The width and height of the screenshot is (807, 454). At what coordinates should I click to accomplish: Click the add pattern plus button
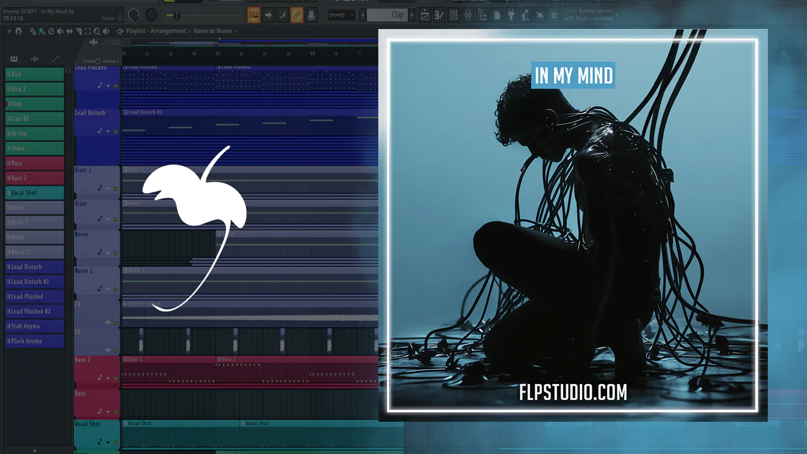click(x=412, y=15)
